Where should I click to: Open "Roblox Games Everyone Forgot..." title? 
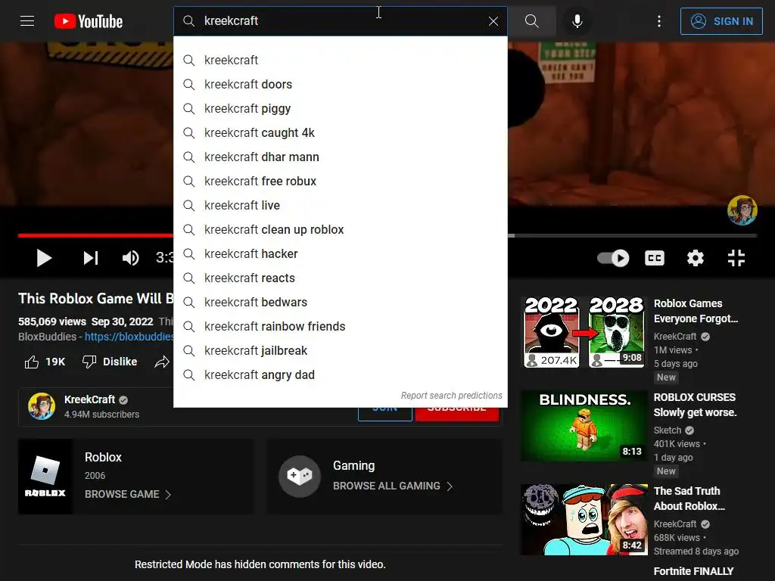click(696, 311)
